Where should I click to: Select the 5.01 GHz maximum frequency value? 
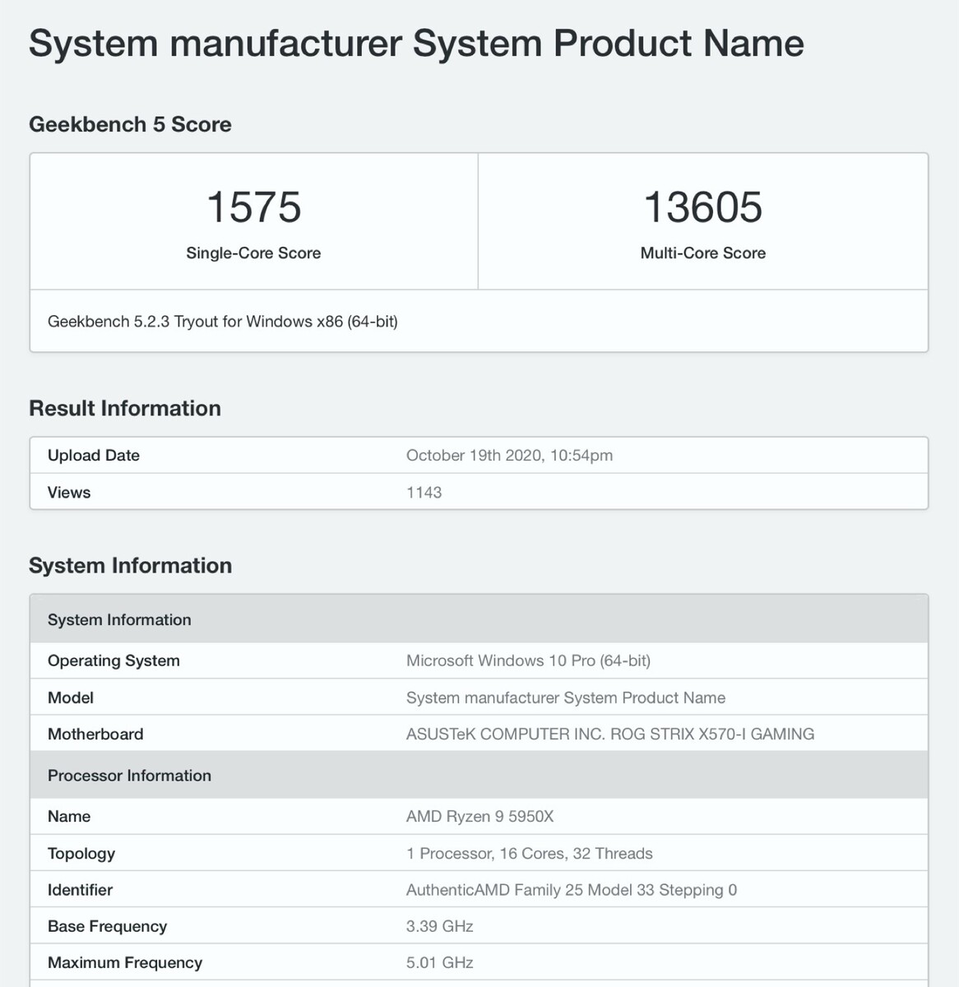click(440, 962)
